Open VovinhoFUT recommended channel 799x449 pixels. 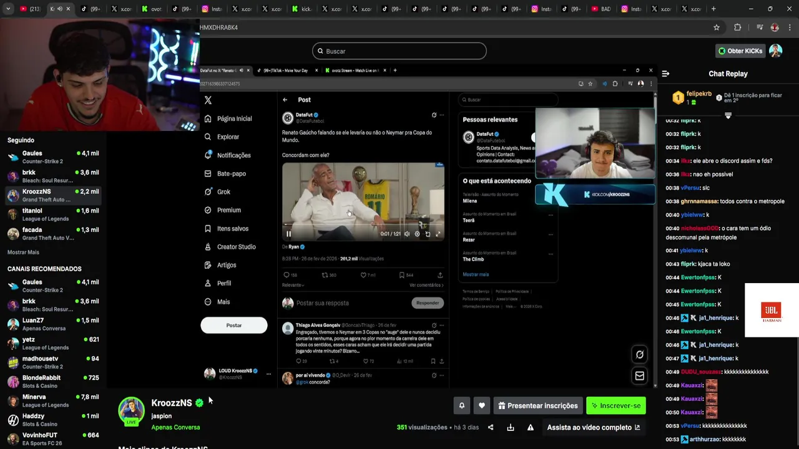pos(53,438)
